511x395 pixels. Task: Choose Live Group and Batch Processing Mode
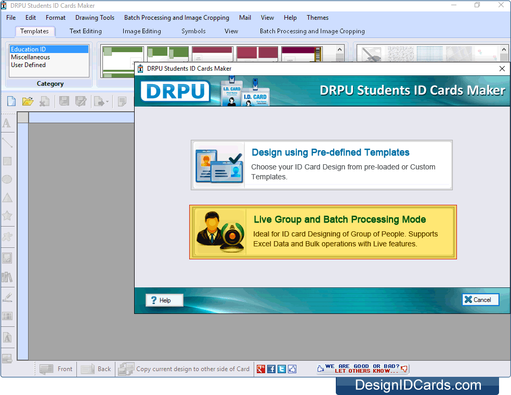[x=323, y=232]
